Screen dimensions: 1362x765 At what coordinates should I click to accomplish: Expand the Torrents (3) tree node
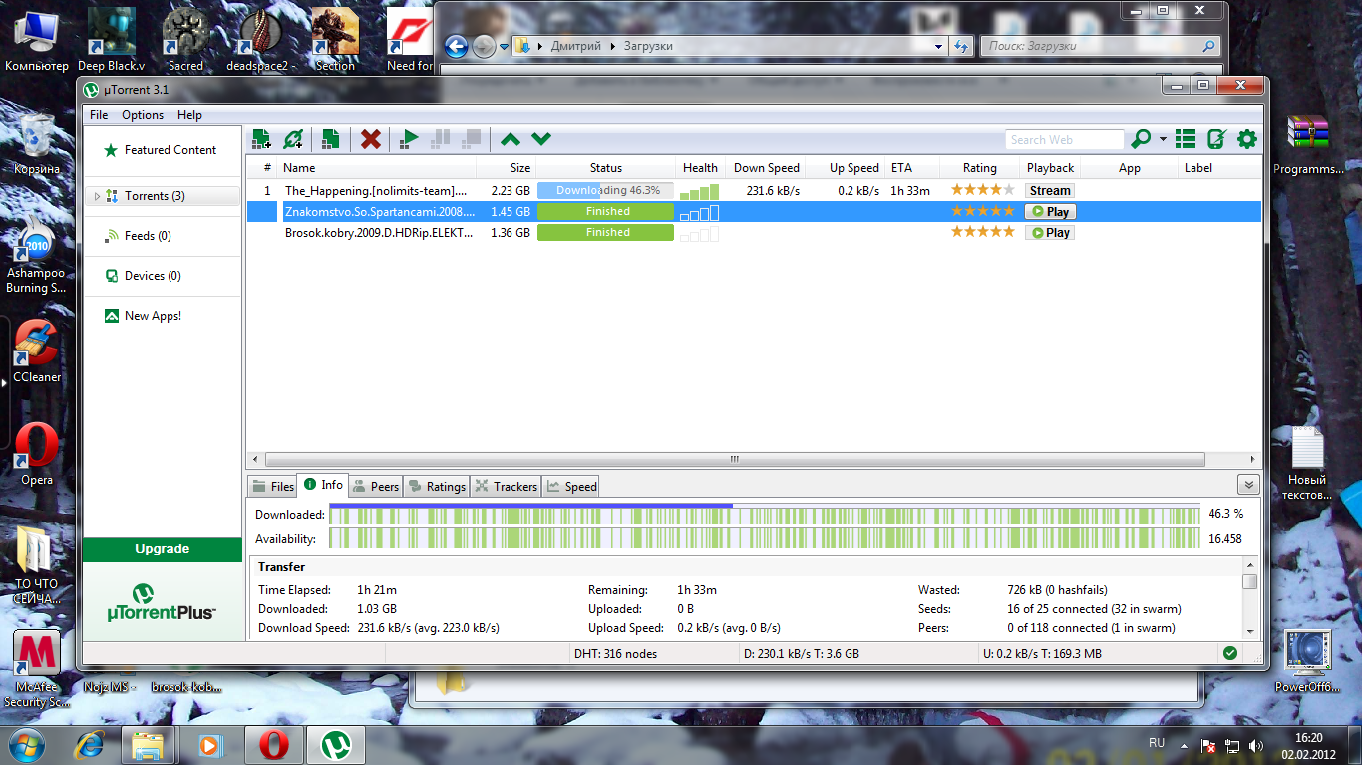point(97,196)
